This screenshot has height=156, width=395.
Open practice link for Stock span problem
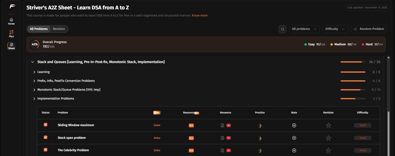tap(260, 138)
